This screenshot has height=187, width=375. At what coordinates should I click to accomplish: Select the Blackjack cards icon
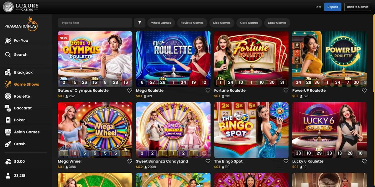[x=8, y=72]
